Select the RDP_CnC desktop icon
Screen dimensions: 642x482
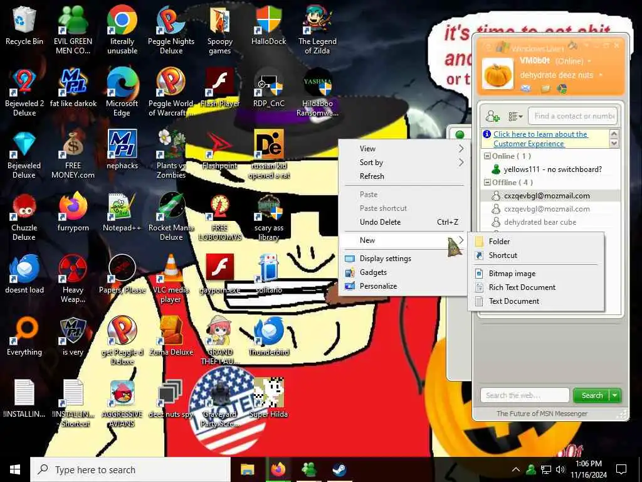(x=268, y=87)
